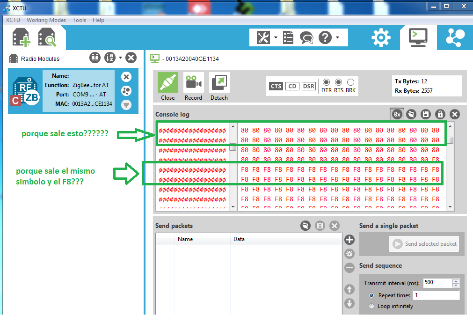Increase transmit interval with stepper up
Image resolution: width=473 pixels, height=323 pixels.
[x=456, y=281]
